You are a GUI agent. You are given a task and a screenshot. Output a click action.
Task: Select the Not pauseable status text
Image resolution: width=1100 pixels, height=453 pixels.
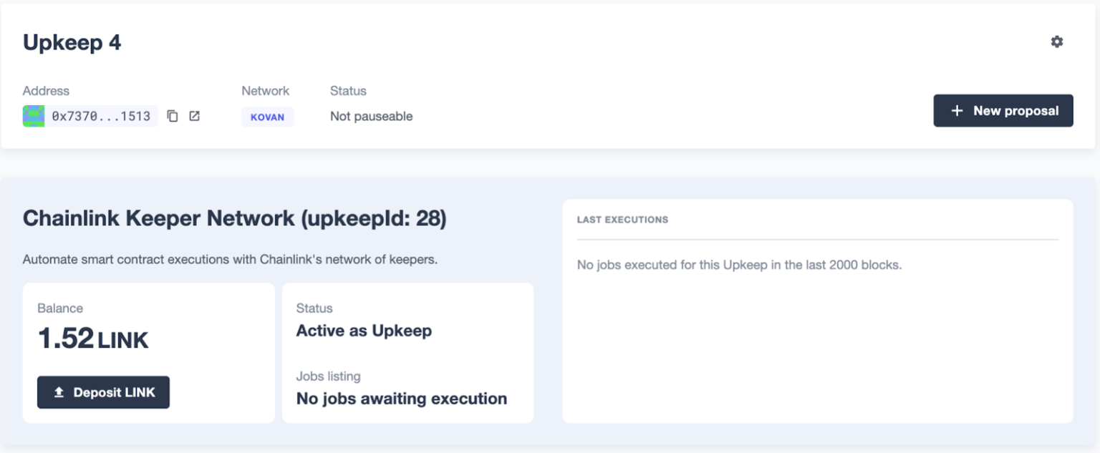pos(370,116)
